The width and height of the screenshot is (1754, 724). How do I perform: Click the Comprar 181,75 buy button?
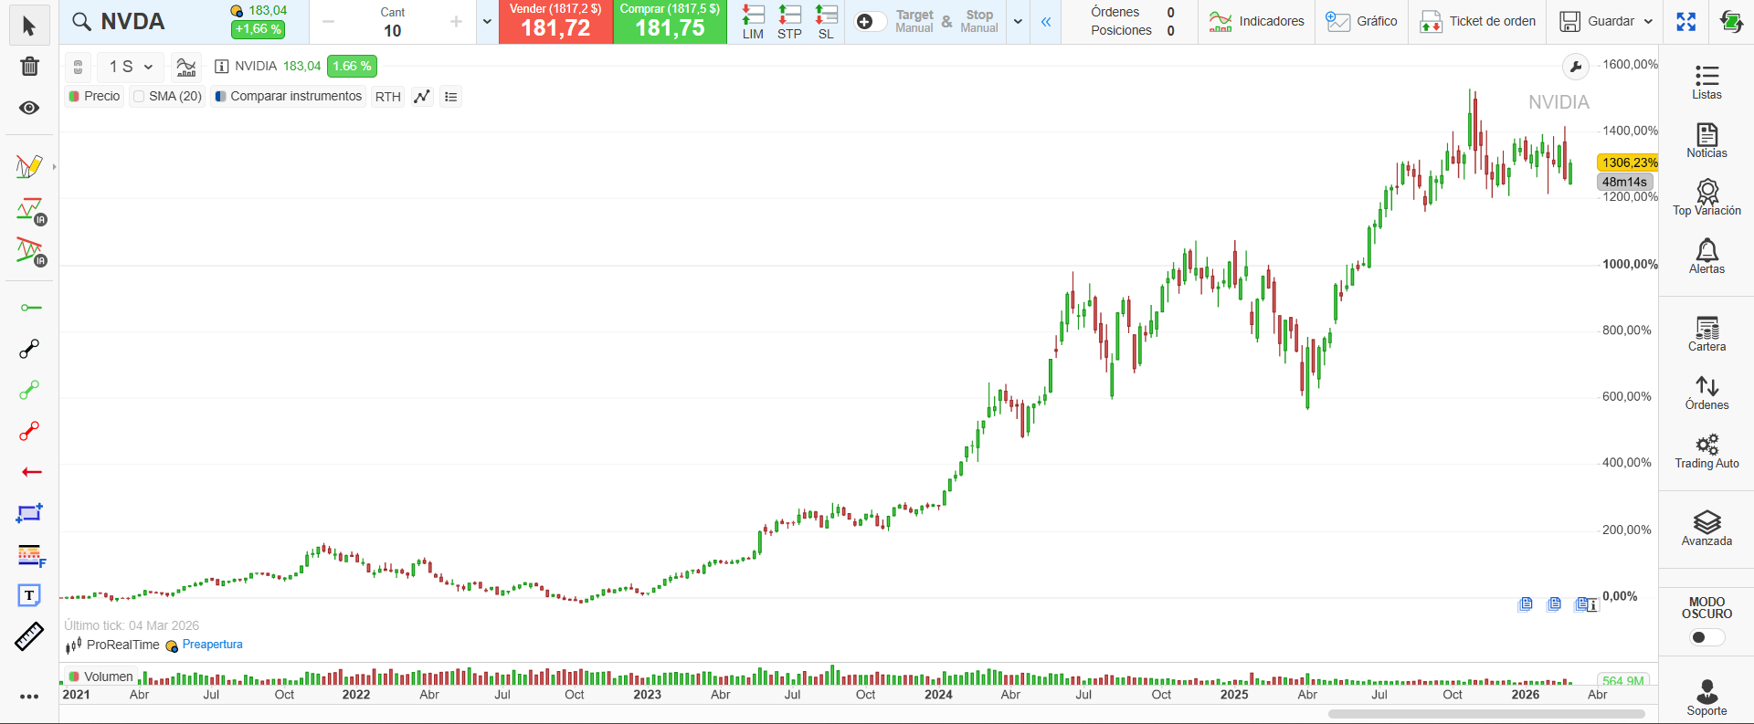(x=670, y=22)
